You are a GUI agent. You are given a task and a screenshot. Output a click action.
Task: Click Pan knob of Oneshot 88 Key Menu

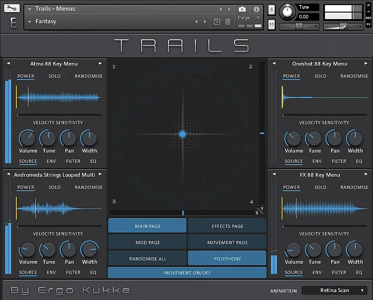[x=334, y=138]
